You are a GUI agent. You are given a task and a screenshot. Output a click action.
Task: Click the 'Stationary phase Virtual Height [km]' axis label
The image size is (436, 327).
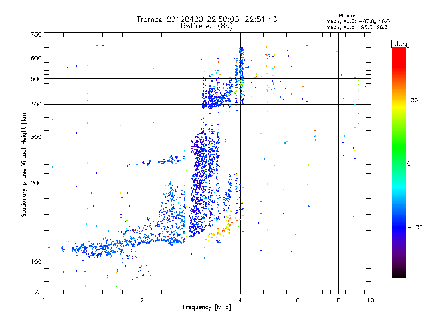tap(23, 164)
